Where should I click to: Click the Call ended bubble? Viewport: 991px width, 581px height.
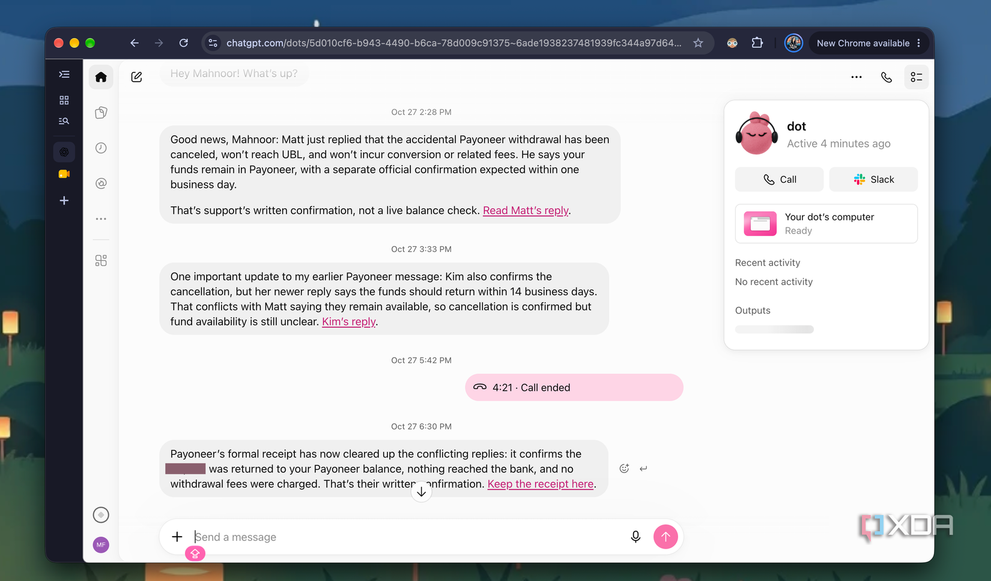tap(574, 388)
